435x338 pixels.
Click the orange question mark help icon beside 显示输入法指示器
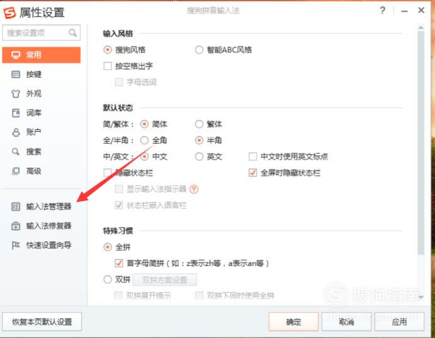[194, 189]
